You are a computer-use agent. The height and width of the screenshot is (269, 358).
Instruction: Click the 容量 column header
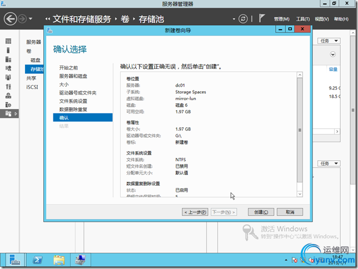coord(333,69)
